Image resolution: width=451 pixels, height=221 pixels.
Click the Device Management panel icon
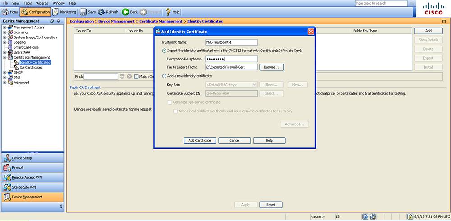[7, 197]
